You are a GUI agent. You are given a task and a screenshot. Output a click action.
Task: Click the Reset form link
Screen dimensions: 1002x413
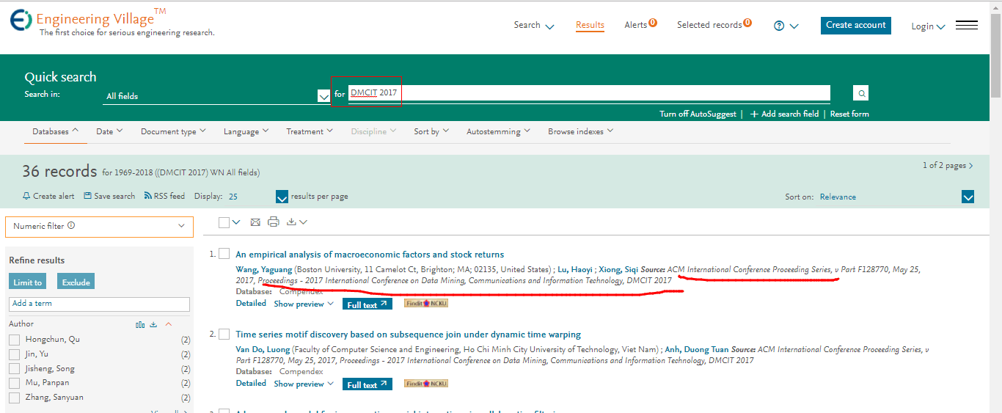849,114
